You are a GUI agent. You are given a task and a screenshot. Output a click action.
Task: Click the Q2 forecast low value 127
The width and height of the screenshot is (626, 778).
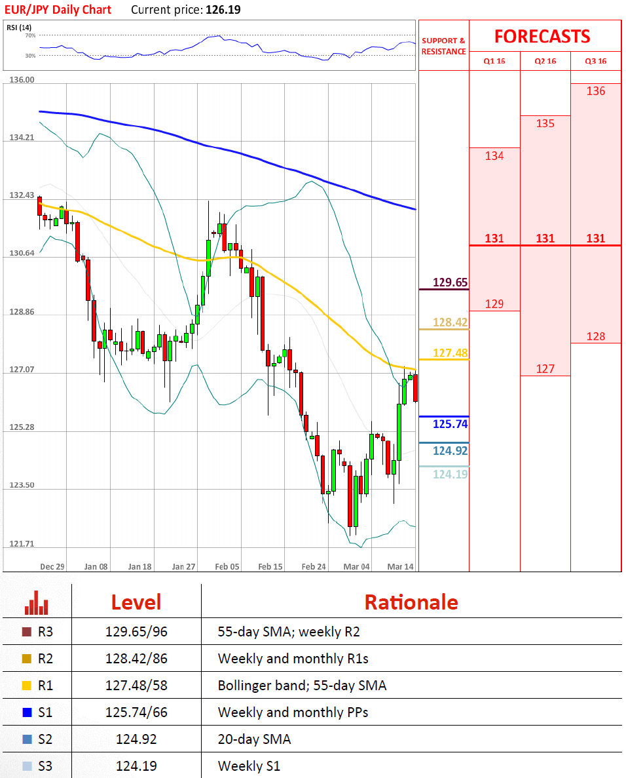[545, 368]
